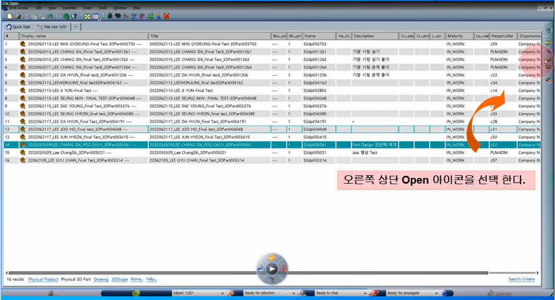Screen dimensions: 555x300
Task: Sort by the Display name column header
Action: (84, 36)
